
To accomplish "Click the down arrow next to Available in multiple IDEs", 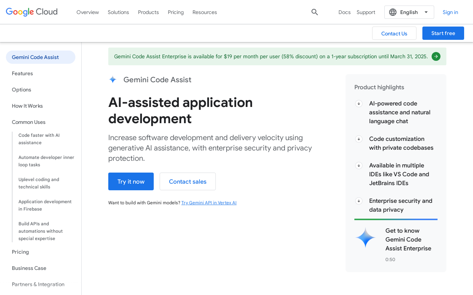I will (x=359, y=166).
